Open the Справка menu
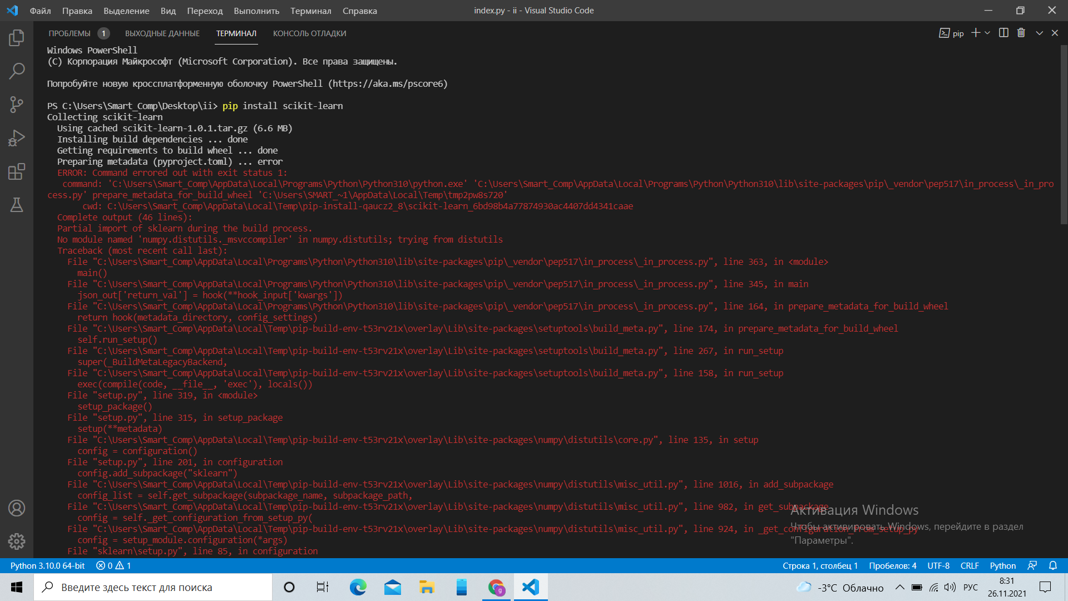The image size is (1068, 601). tap(360, 11)
